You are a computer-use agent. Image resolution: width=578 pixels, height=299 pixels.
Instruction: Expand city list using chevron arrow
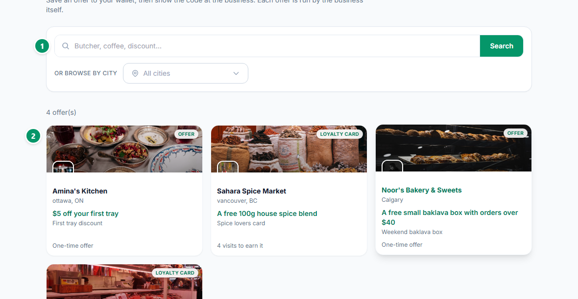[236, 74]
